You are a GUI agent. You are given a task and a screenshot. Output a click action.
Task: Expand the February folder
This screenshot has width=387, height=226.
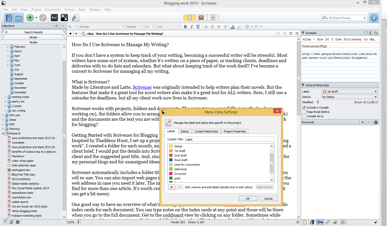click(8, 47)
